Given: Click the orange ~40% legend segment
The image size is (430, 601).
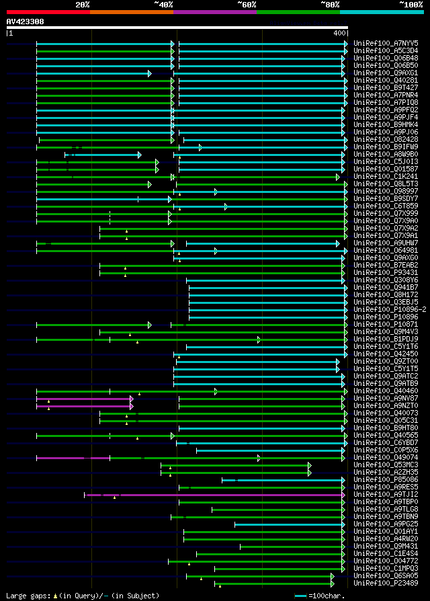Looking at the screenshot, I should [x=132, y=12].
